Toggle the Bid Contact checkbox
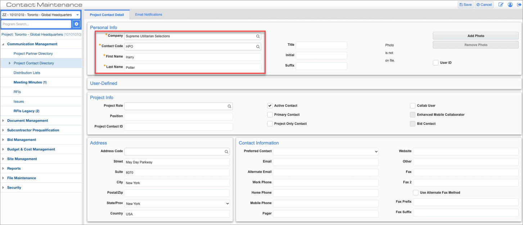 (x=413, y=123)
